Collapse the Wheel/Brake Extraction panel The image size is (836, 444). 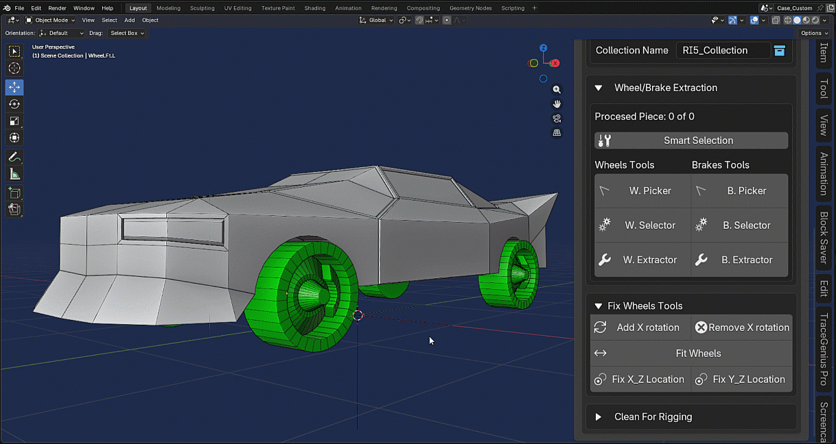[598, 88]
